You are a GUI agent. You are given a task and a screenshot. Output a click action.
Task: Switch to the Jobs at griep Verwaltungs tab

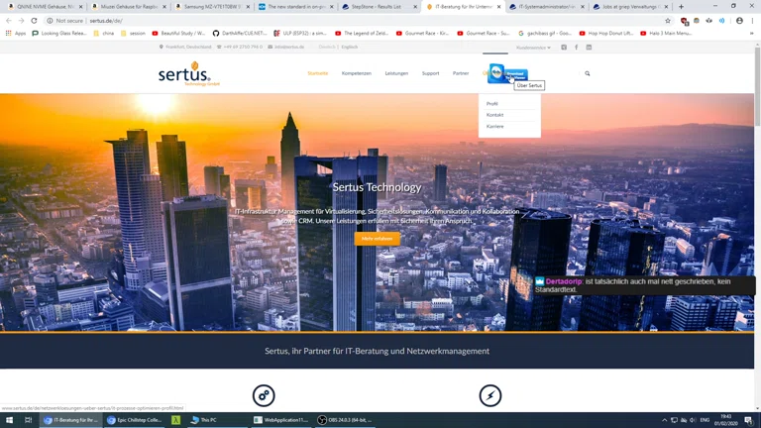pyautogui.click(x=630, y=7)
